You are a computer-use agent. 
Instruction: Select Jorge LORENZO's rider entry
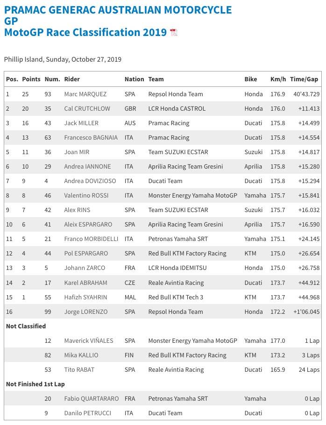click(x=85, y=312)
